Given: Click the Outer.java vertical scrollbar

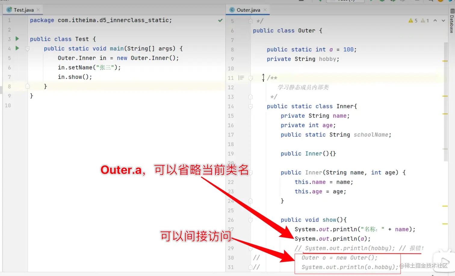Looking at the screenshot, I should pyautogui.click(x=446, y=102).
